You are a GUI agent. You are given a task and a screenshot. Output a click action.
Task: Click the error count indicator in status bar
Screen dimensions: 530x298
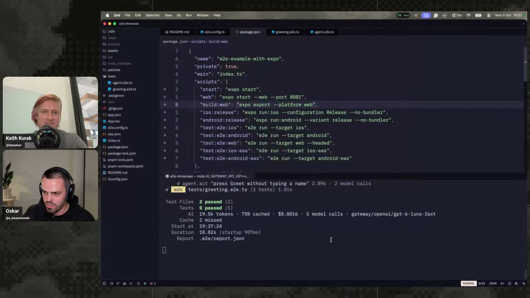point(152,284)
